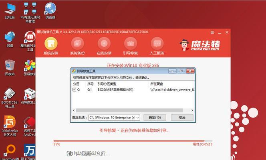Launch Everything搜索 desktop icon
Image resolution: width=266 pixels, height=160 pixels.
pyautogui.click(x=10, y=152)
